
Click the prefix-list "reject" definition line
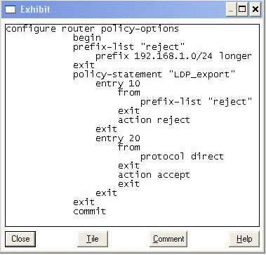129,47
